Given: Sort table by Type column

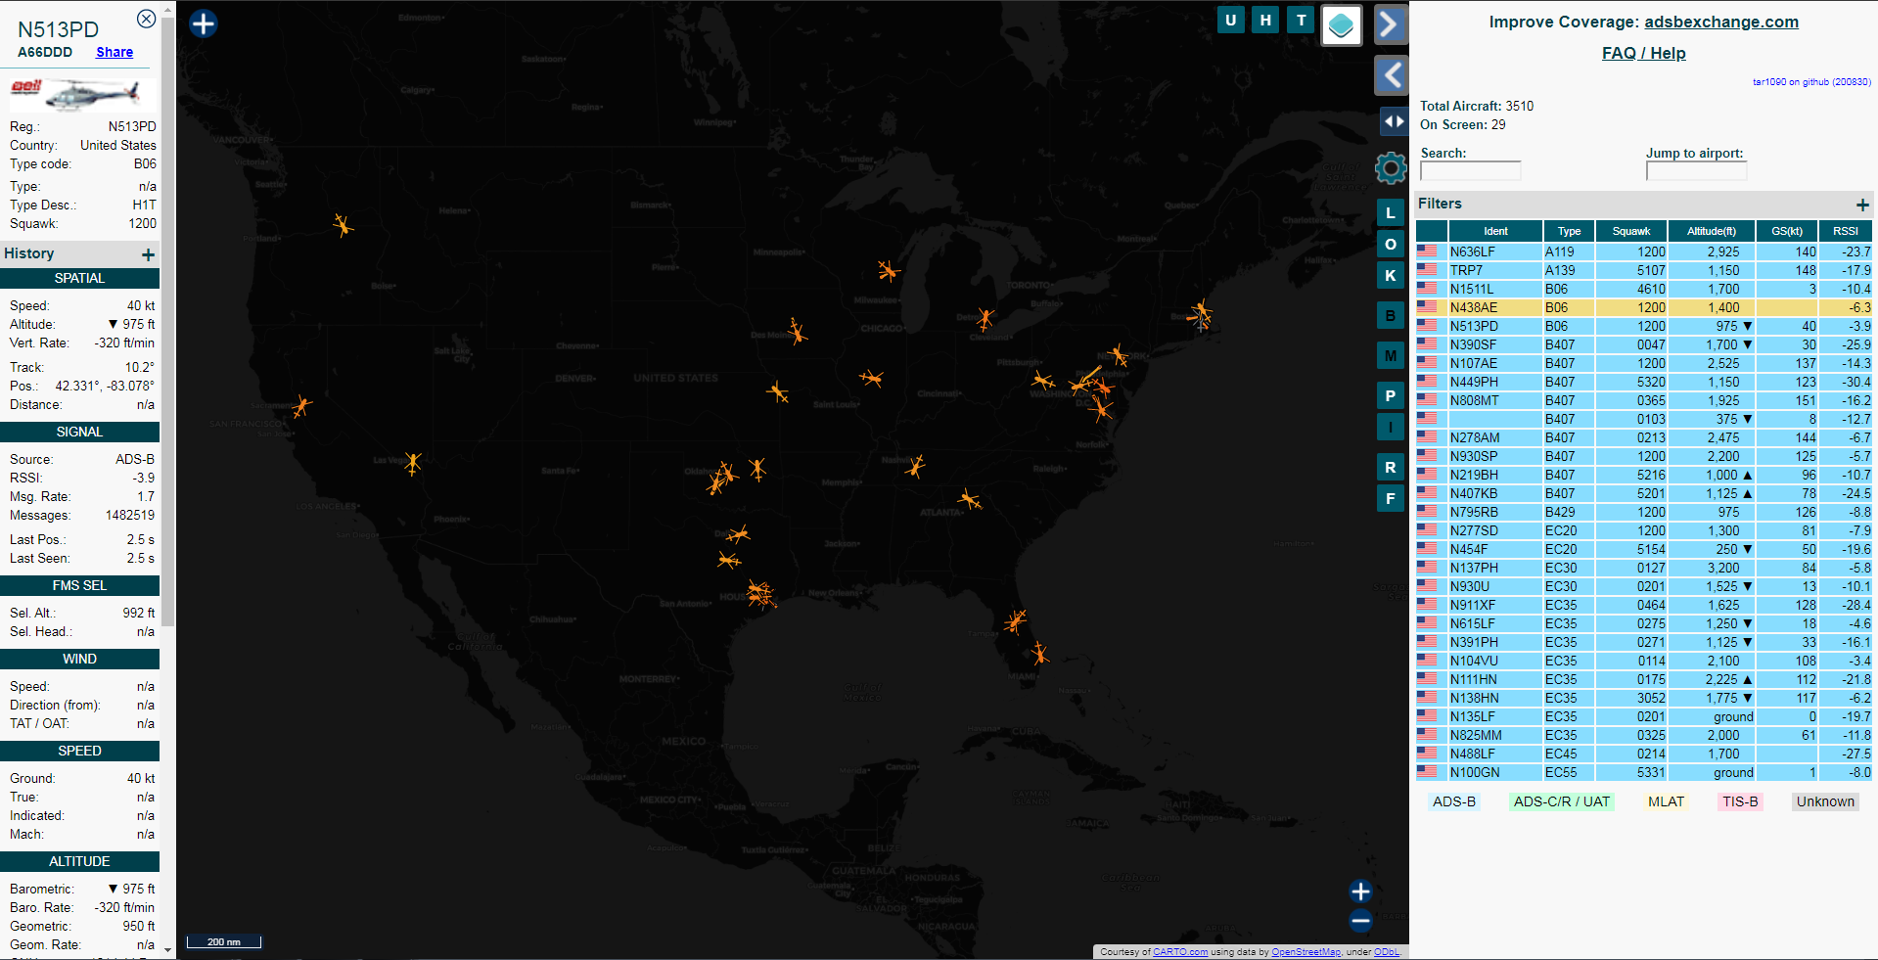Looking at the screenshot, I should (1569, 231).
